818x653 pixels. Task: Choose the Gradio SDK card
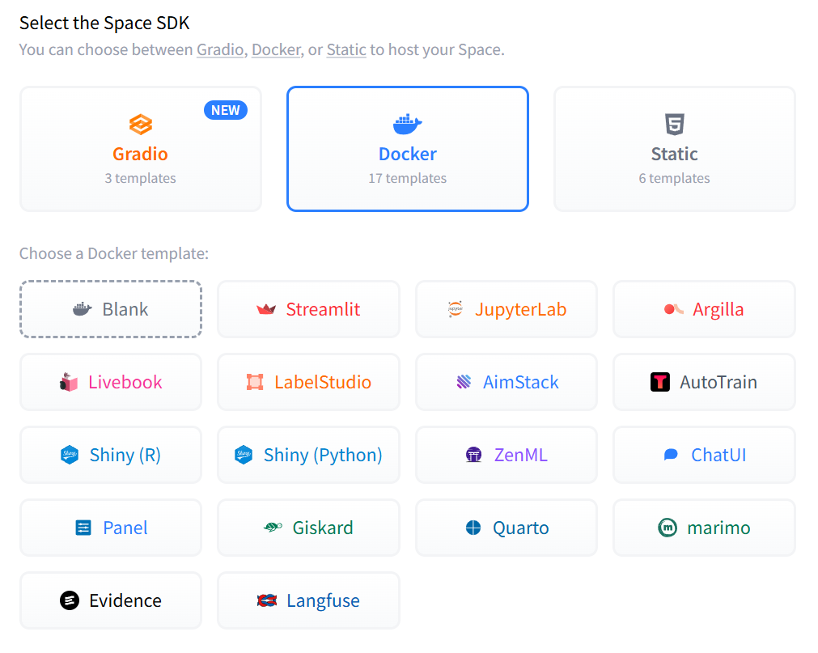(x=141, y=149)
